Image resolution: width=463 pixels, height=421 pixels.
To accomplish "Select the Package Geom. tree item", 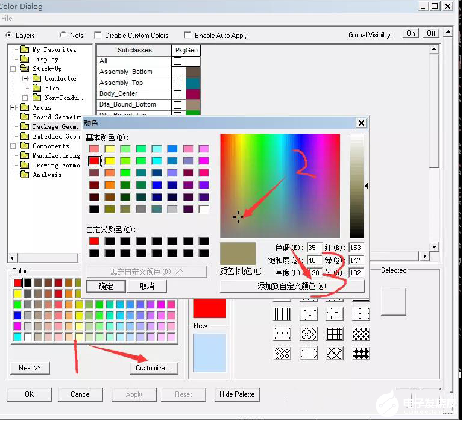I will 55,126.
